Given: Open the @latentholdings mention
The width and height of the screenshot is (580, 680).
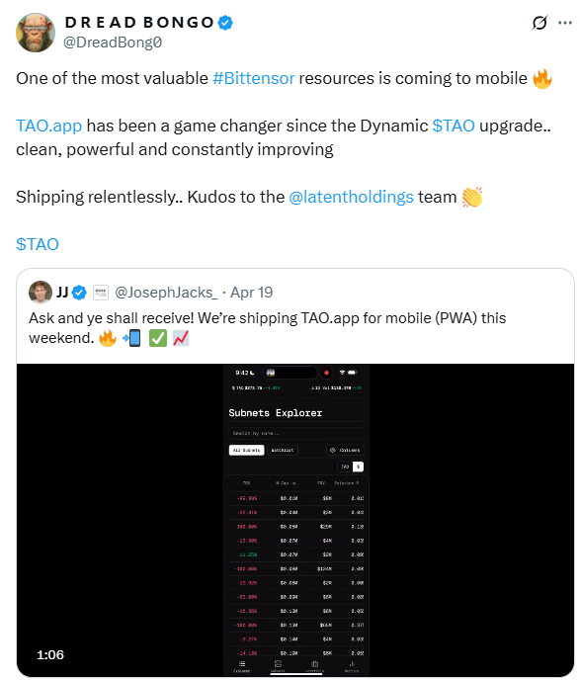Looking at the screenshot, I should click(351, 197).
